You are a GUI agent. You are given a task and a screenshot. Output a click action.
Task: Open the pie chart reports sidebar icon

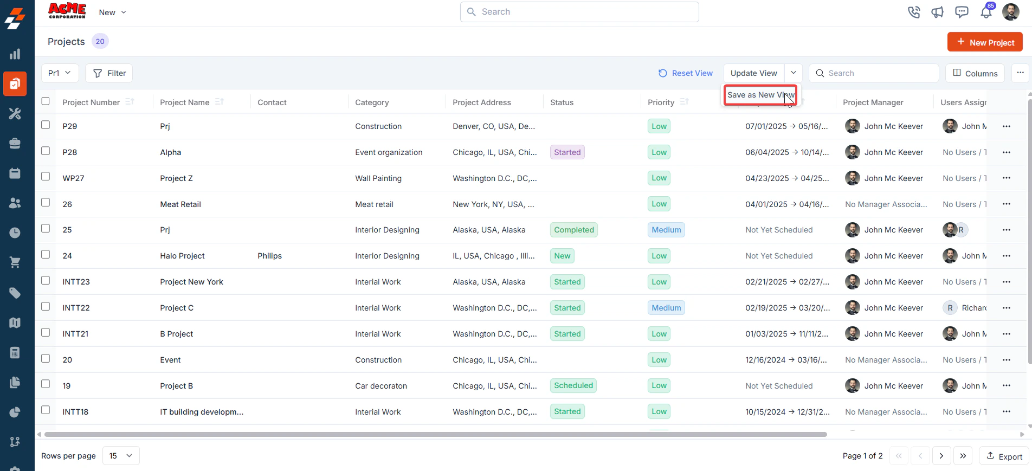tap(15, 412)
